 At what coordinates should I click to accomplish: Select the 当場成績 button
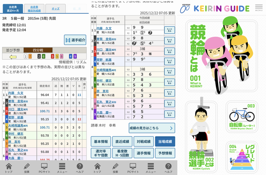pyautogui.click(x=165, y=141)
